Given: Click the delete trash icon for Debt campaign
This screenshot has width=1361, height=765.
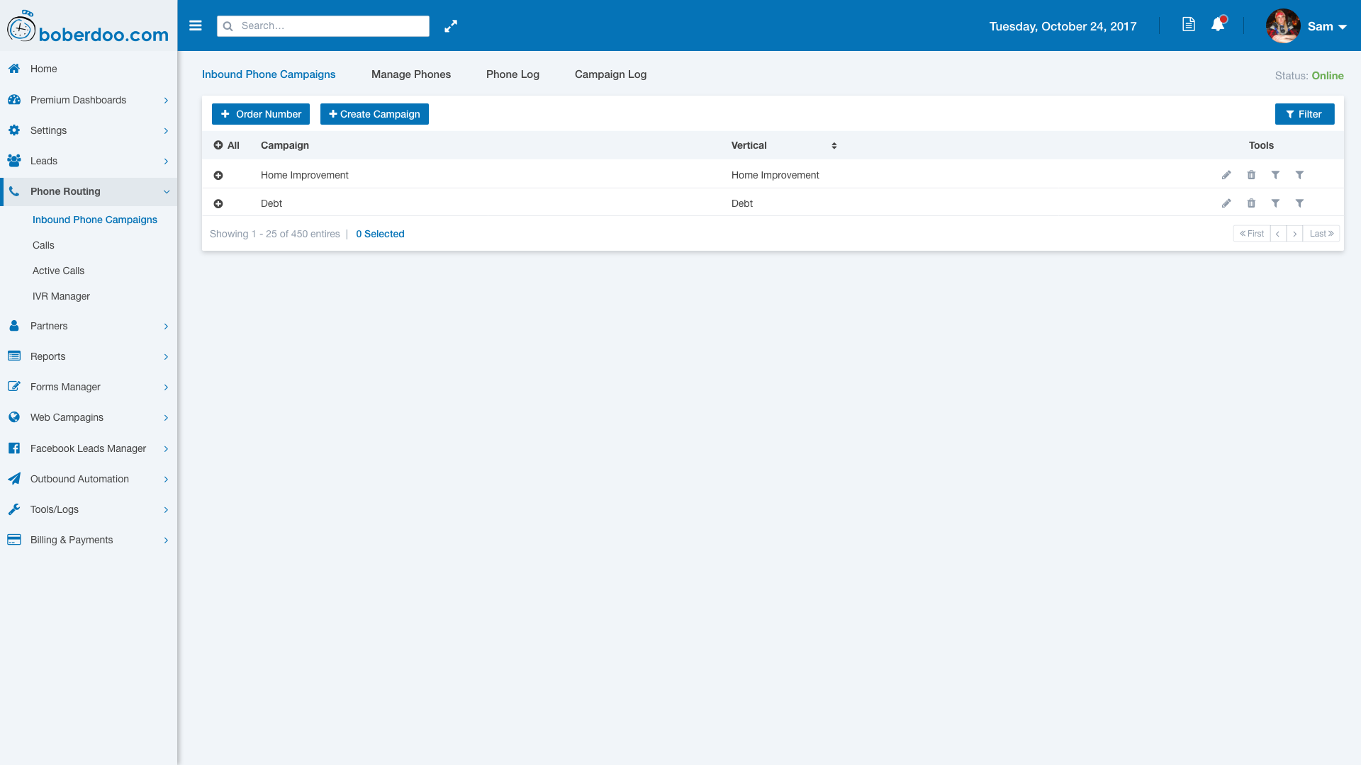Looking at the screenshot, I should 1252,203.
